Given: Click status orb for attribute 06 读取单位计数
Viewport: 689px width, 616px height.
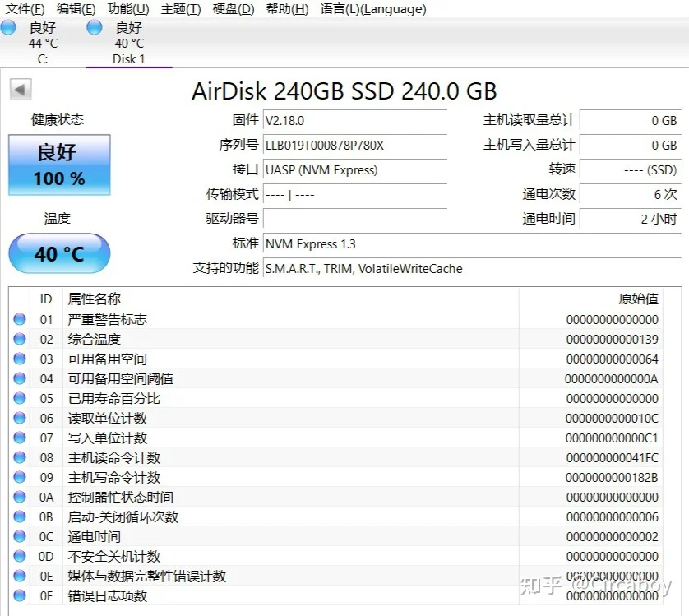Looking at the screenshot, I should [x=20, y=418].
